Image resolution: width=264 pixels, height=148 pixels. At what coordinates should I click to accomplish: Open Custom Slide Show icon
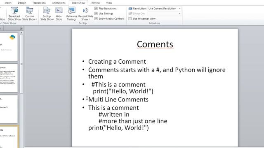29,10
